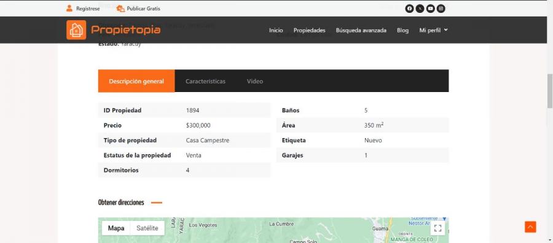
Task: Switch map to Satélite view
Action: [x=147, y=228]
